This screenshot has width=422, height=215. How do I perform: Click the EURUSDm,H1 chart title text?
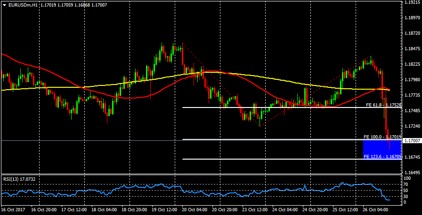tap(23, 4)
